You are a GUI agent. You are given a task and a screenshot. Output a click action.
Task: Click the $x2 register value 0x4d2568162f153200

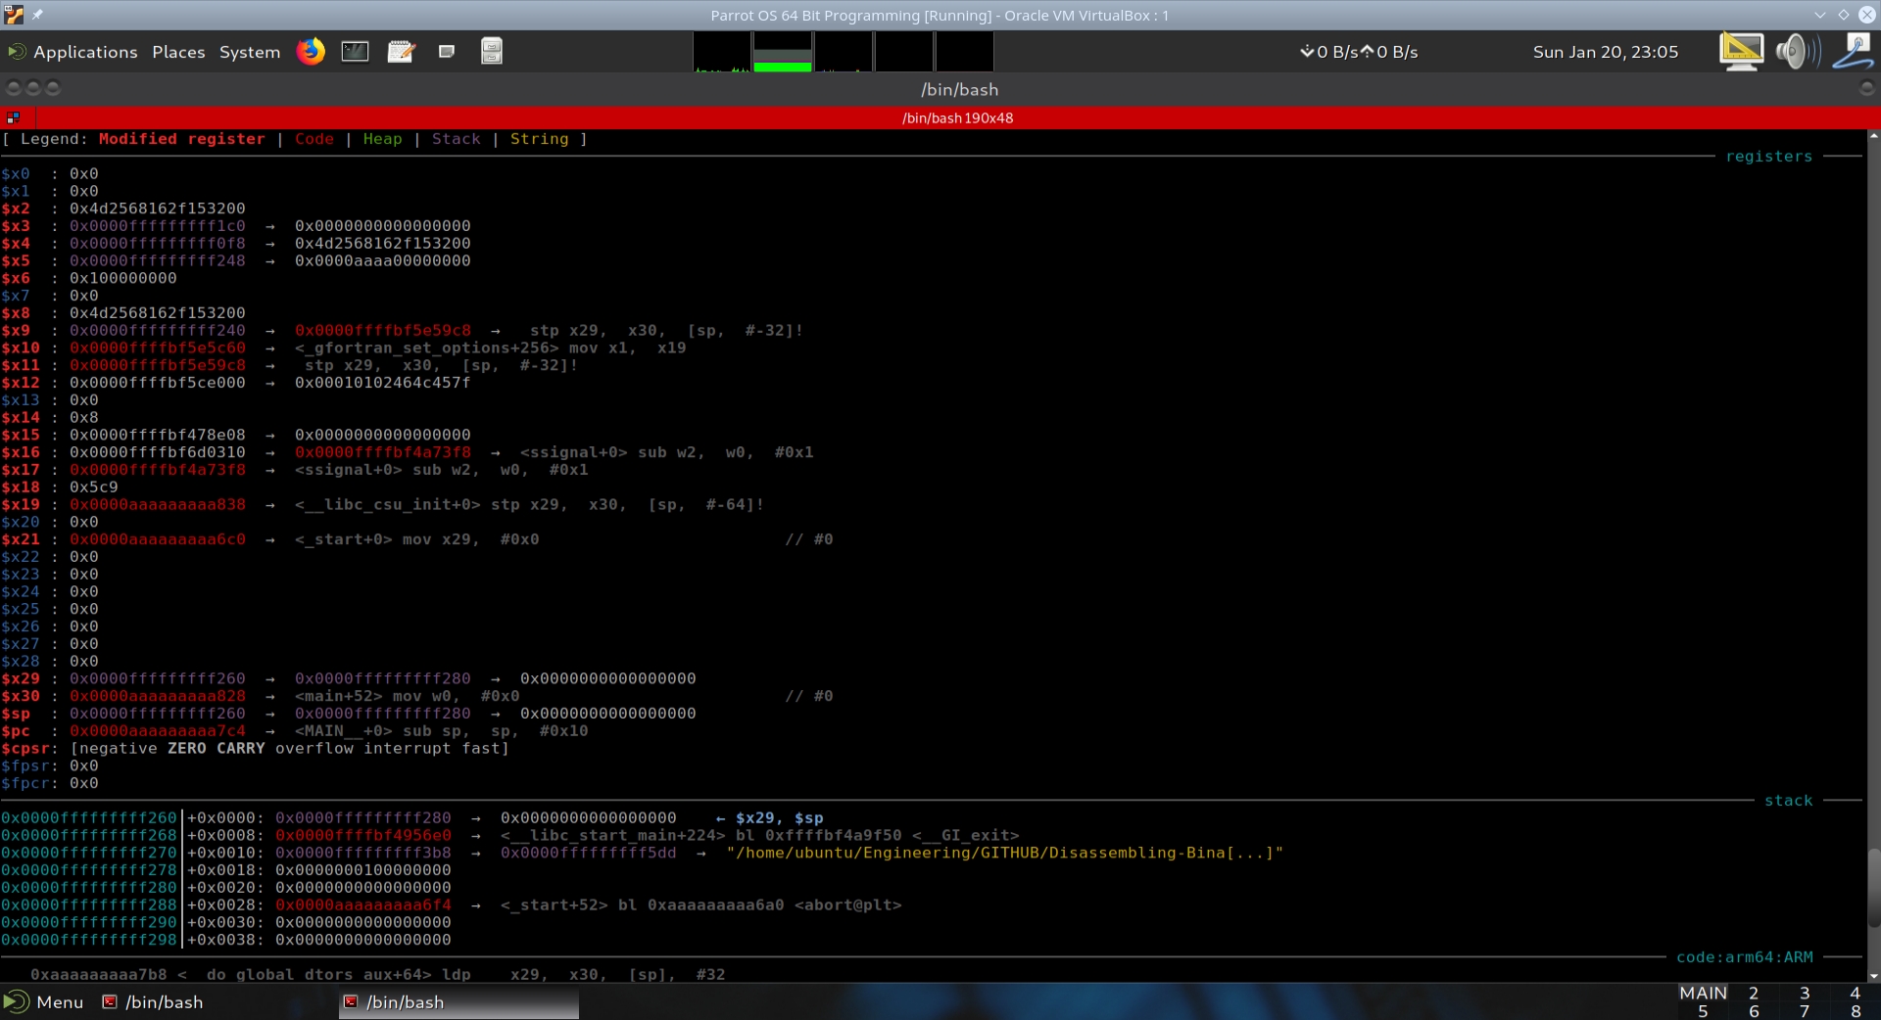click(x=157, y=209)
